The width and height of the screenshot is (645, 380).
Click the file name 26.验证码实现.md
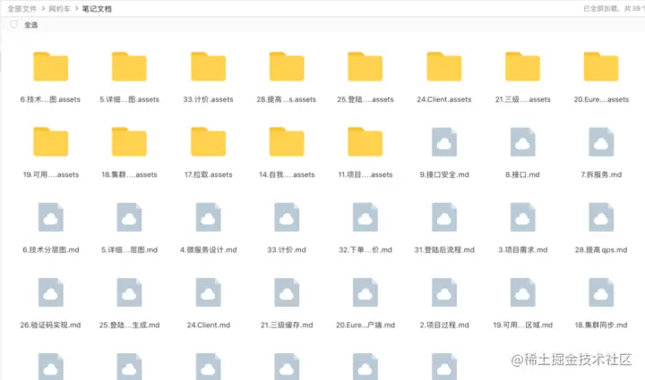[x=50, y=325]
